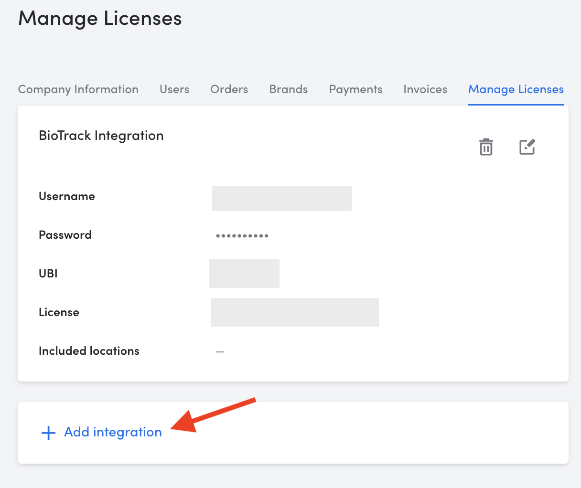Switch to the Users tab
The height and width of the screenshot is (488, 581).
174,89
